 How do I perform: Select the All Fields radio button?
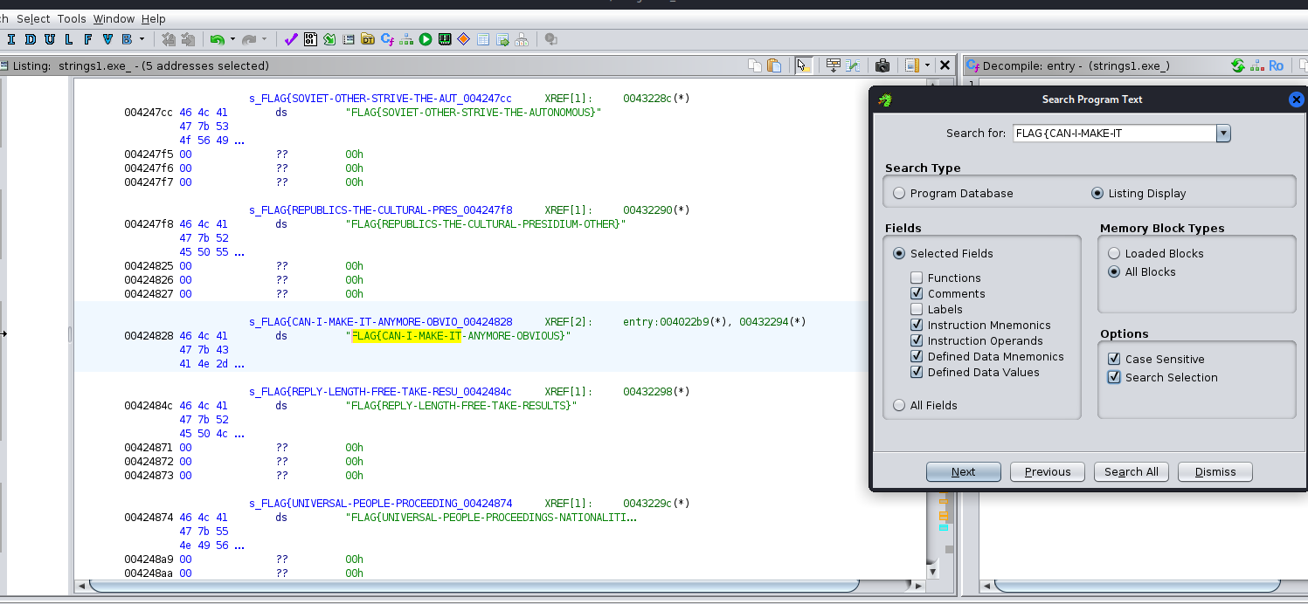(x=899, y=405)
